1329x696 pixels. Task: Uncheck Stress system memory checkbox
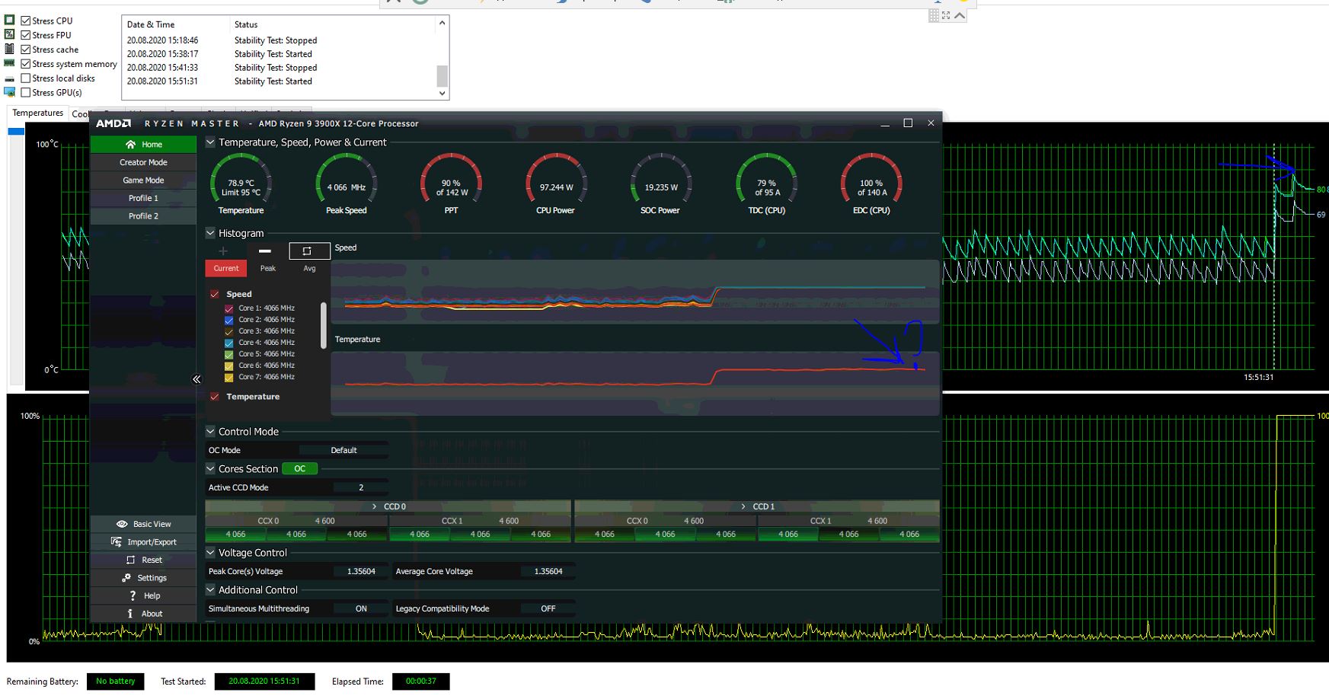[26, 64]
